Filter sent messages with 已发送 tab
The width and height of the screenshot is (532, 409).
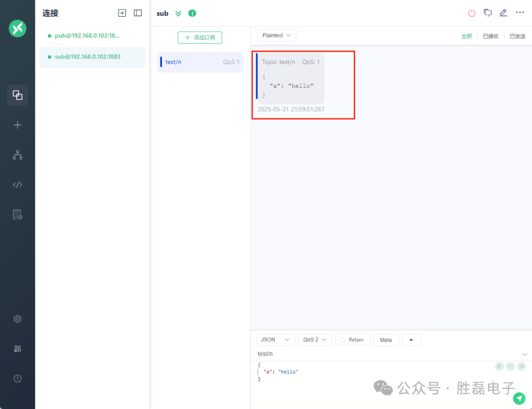coord(517,36)
